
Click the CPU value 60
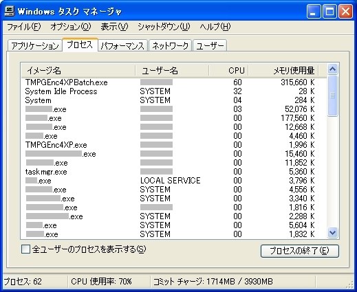click(237, 82)
